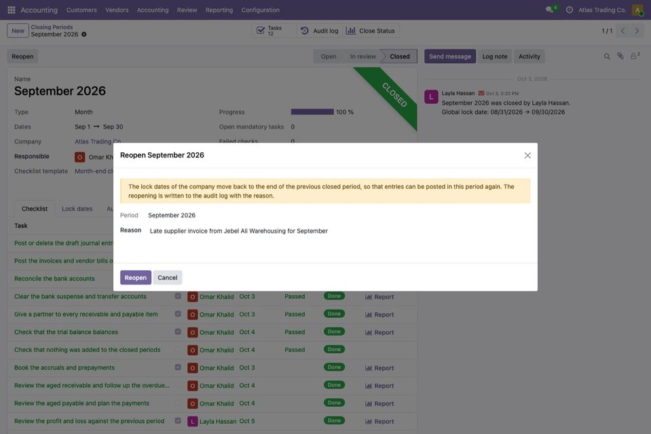The width and height of the screenshot is (651, 434).
Task: Click the Accounting app title
Action: click(x=39, y=10)
